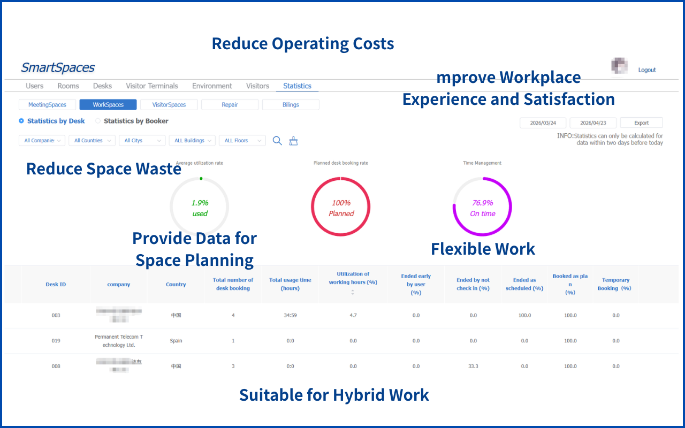Switch to the Desks tab
Image resolution: width=685 pixels, height=428 pixels.
(102, 86)
